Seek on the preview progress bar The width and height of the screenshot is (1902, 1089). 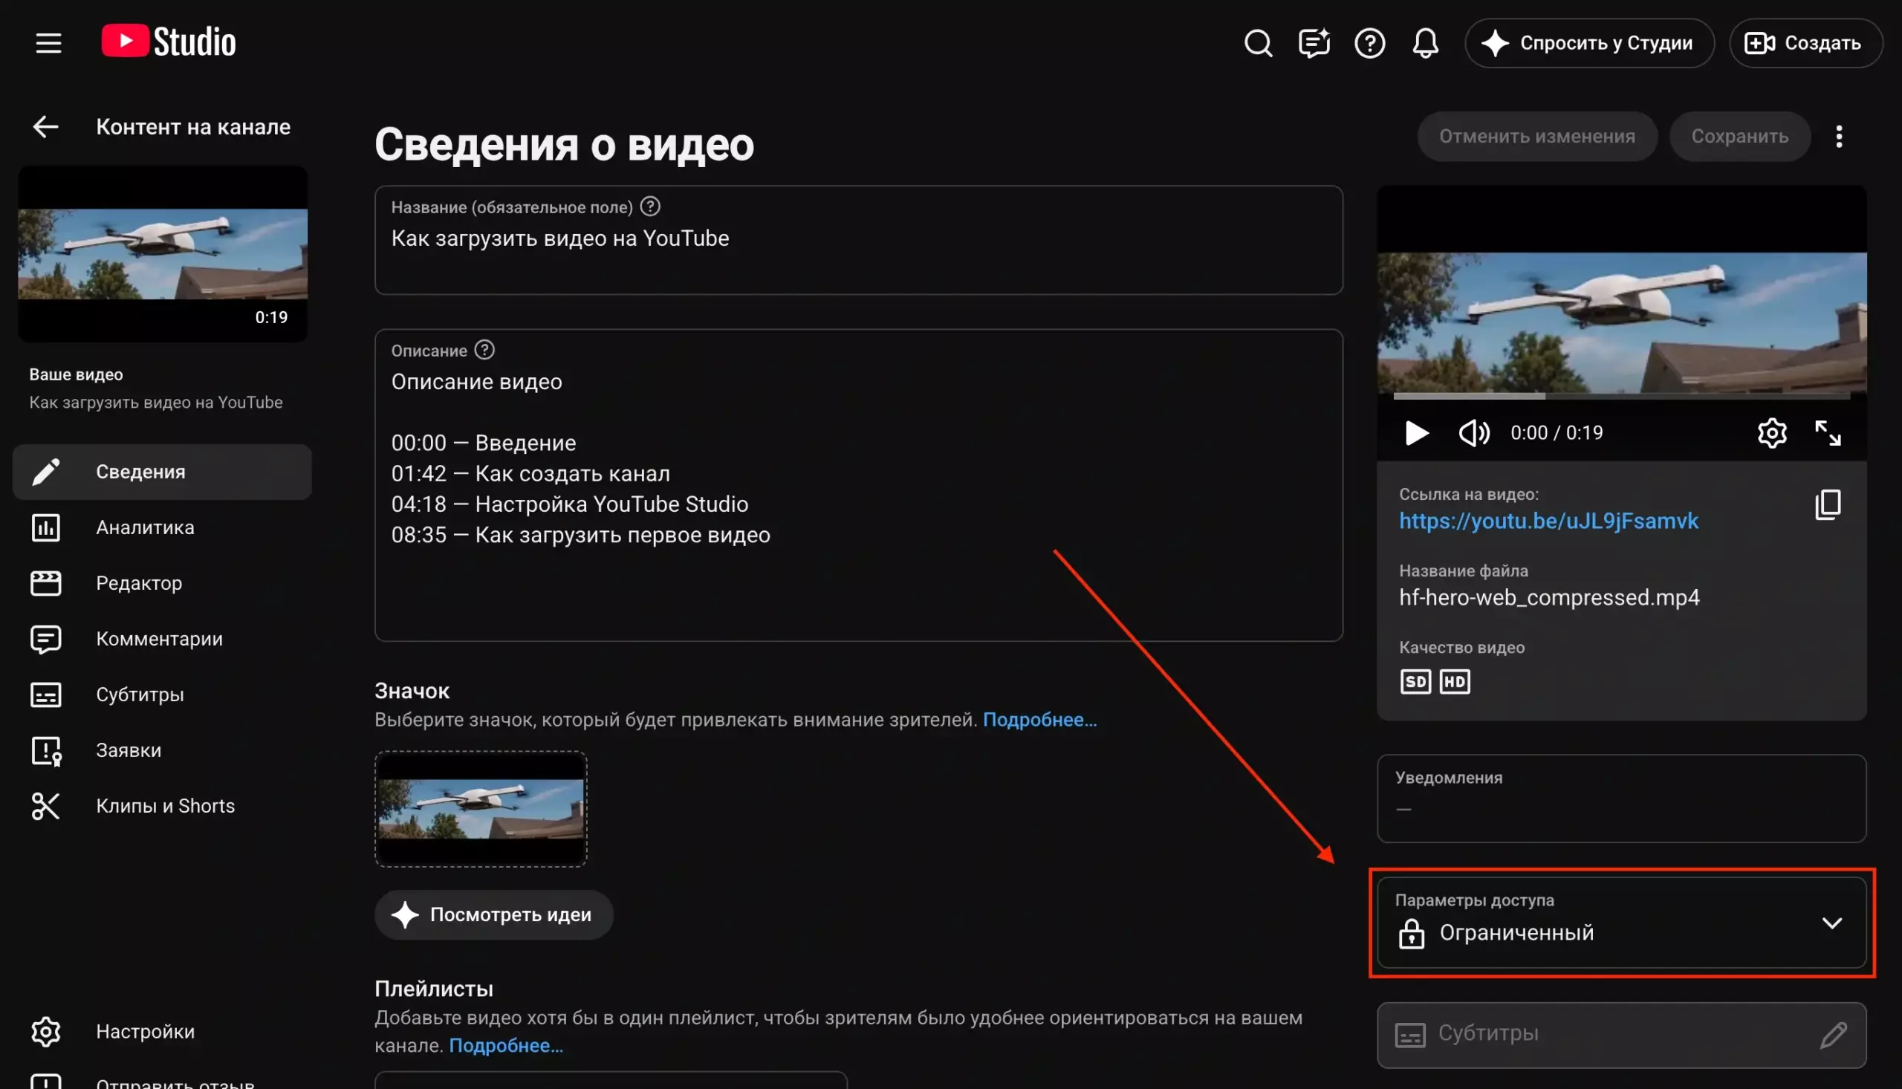click(1621, 397)
